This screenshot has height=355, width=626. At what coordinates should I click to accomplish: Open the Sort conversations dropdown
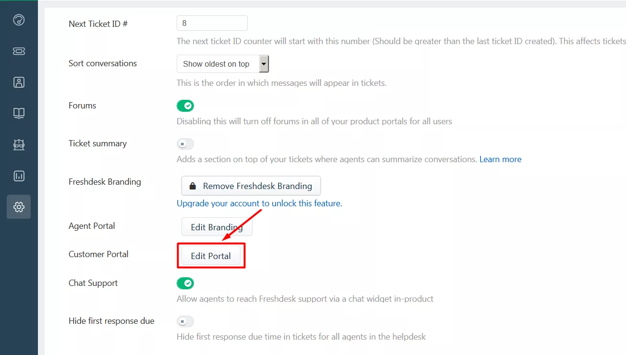click(223, 64)
